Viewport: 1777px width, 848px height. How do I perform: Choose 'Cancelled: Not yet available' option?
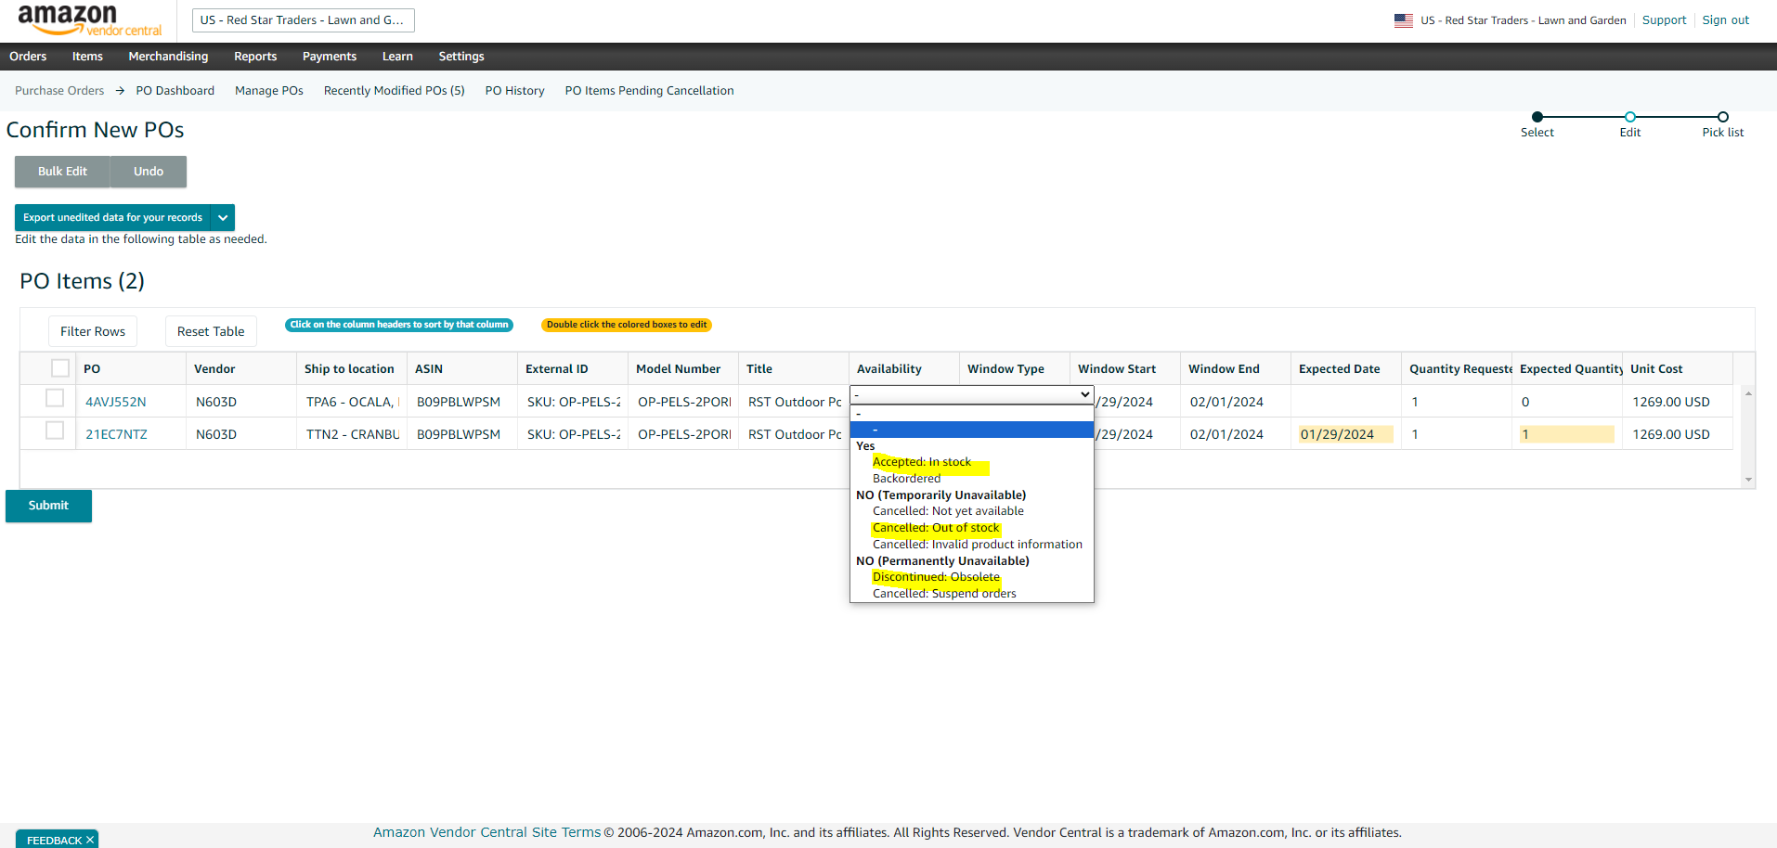[x=948, y=511]
